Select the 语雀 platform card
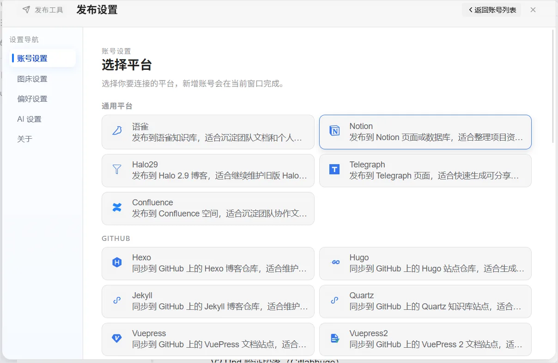Image resolution: width=558 pixels, height=363 pixels. pos(208,132)
